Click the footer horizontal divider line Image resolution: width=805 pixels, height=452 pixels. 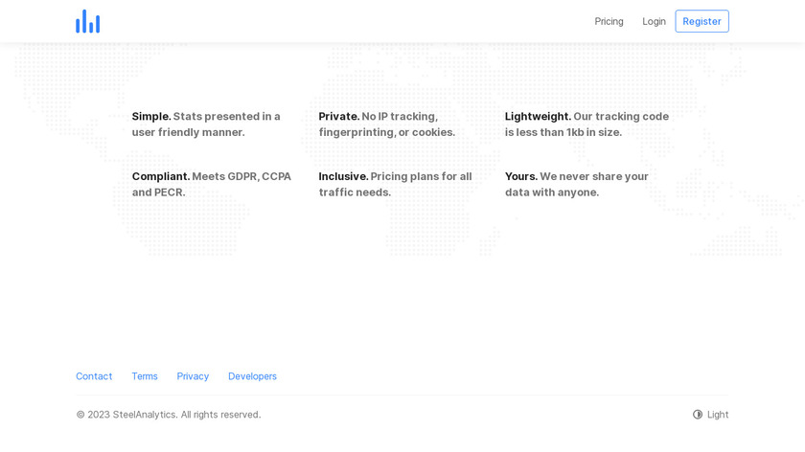tap(402, 395)
